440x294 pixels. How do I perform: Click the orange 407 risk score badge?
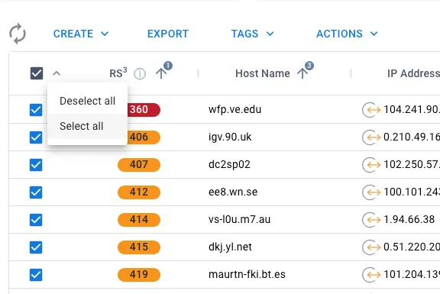pyautogui.click(x=139, y=165)
